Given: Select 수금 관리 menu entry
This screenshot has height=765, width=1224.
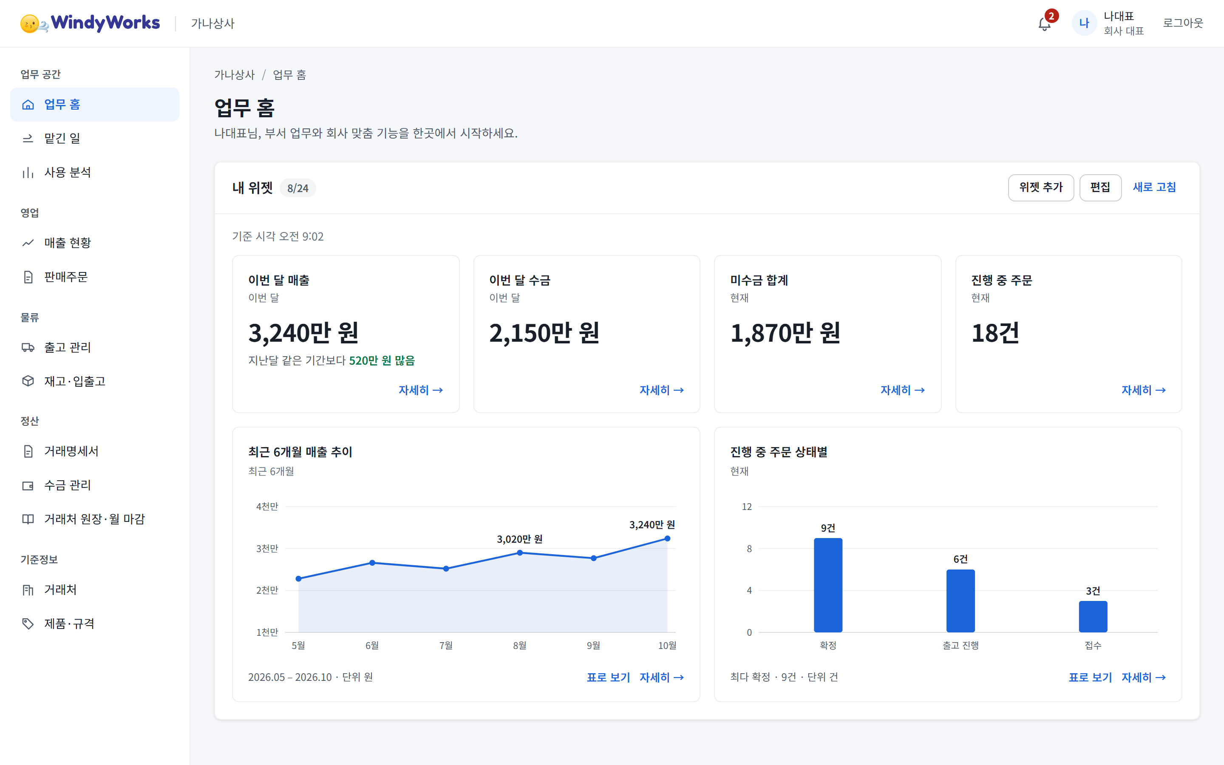Looking at the screenshot, I should coord(95,485).
